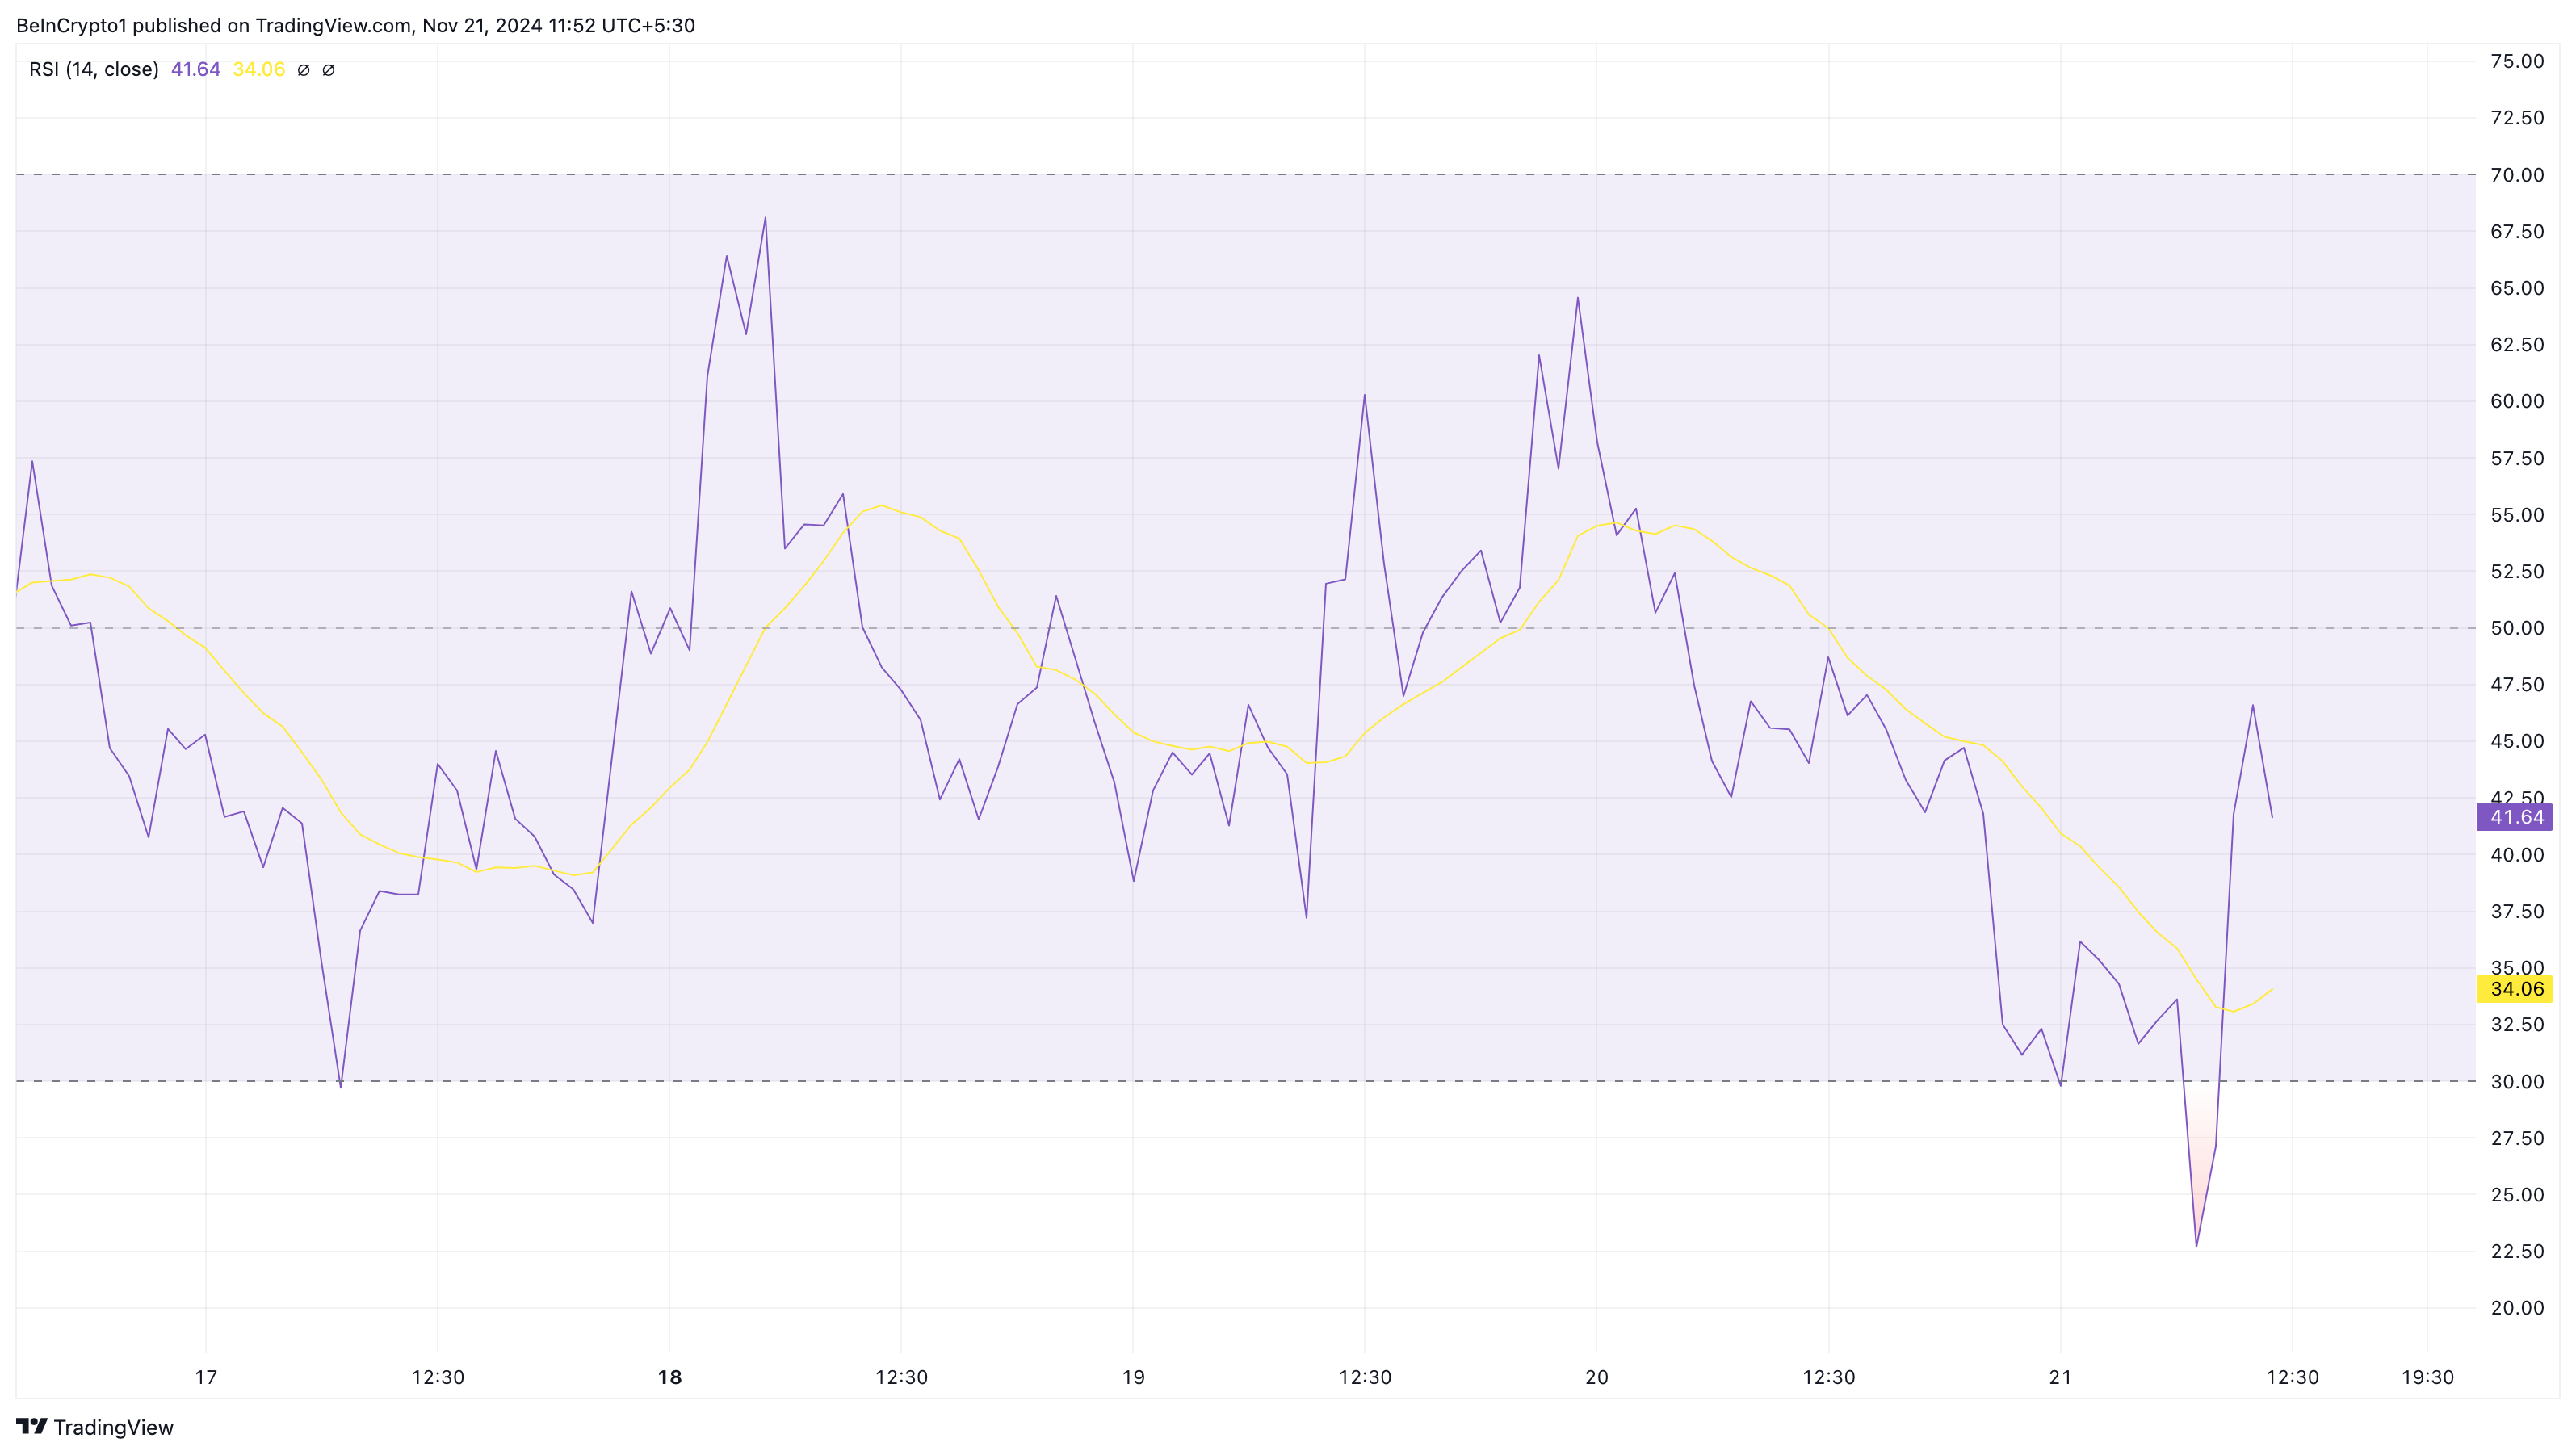Image resolution: width=2576 pixels, height=1455 pixels.
Task: Click the first empty-value ∅ symbol in legend
Action: click(304, 70)
